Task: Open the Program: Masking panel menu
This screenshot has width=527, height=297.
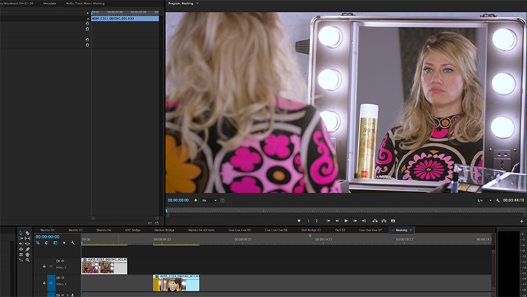Action: tap(198, 3)
